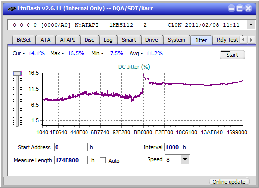Open the Smart tab
This screenshot has width=259, height=188.
(x=129, y=40)
